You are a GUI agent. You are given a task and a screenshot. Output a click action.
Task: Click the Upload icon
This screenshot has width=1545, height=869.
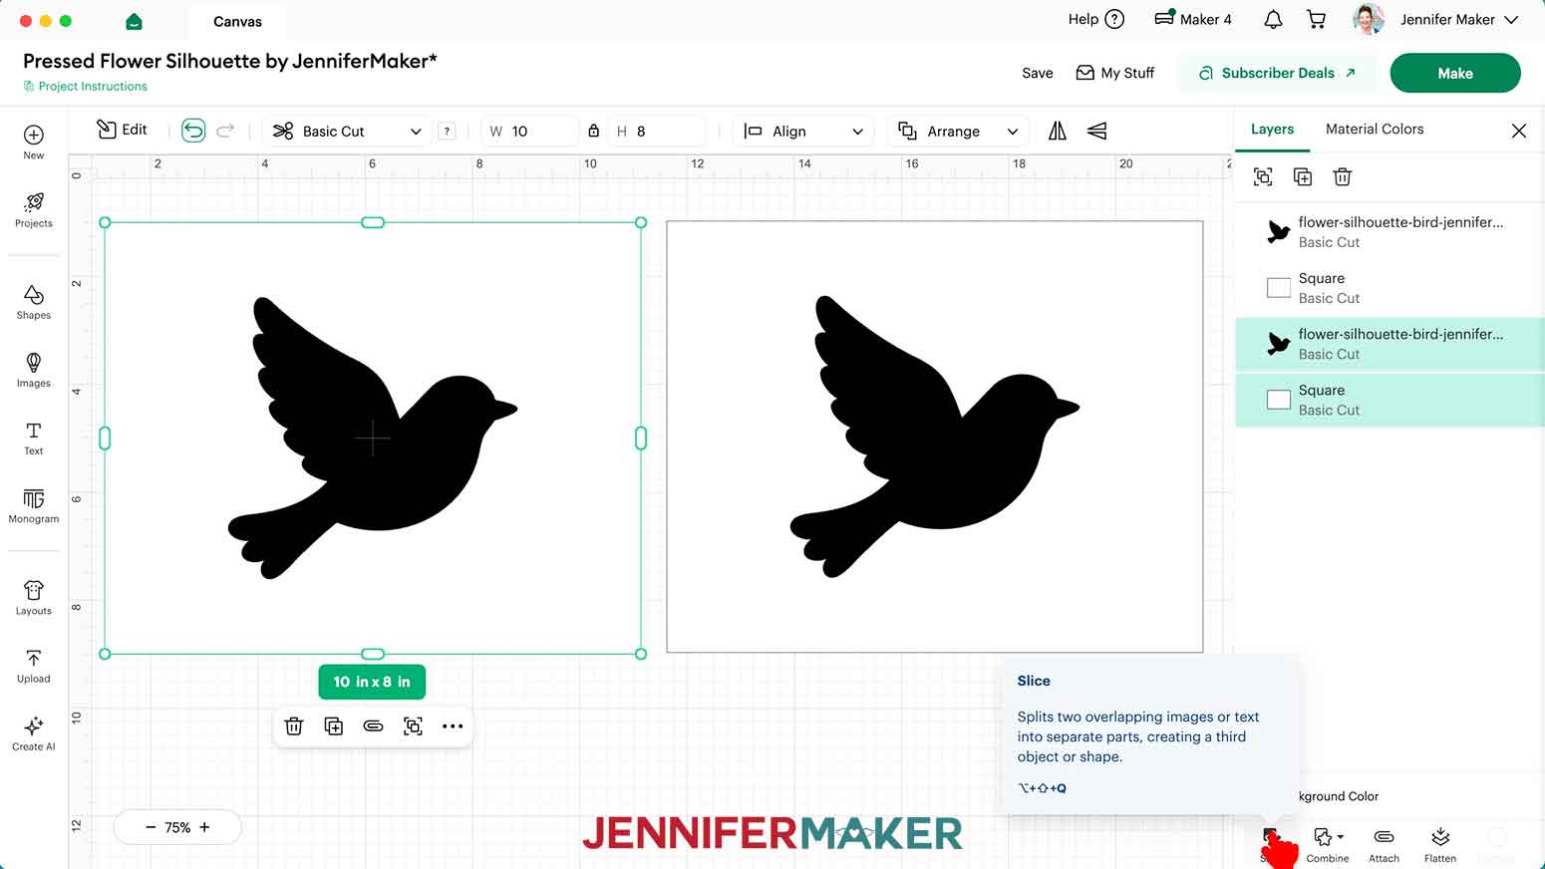(33, 666)
